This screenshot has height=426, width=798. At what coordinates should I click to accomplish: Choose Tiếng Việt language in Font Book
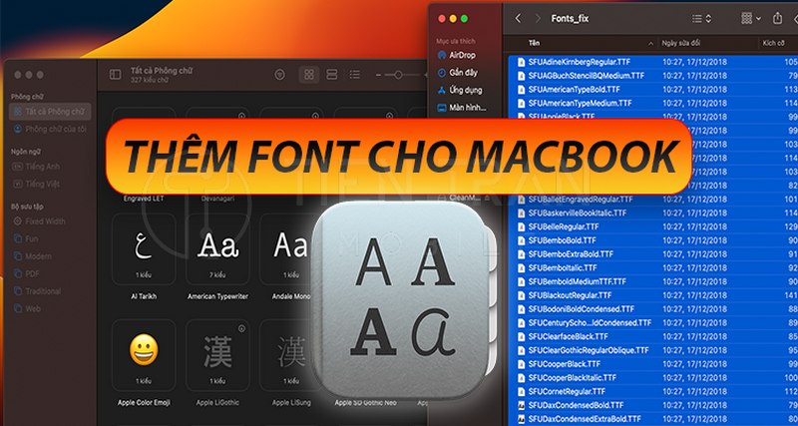pyautogui.click(x=37, y=184)
